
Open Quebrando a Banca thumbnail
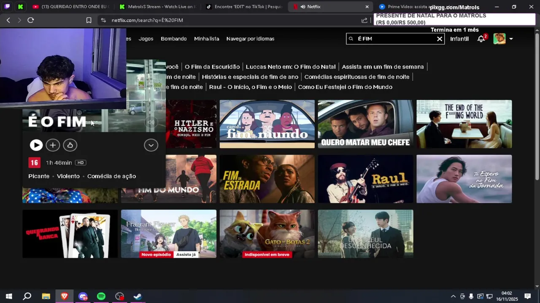pos(70,234)
